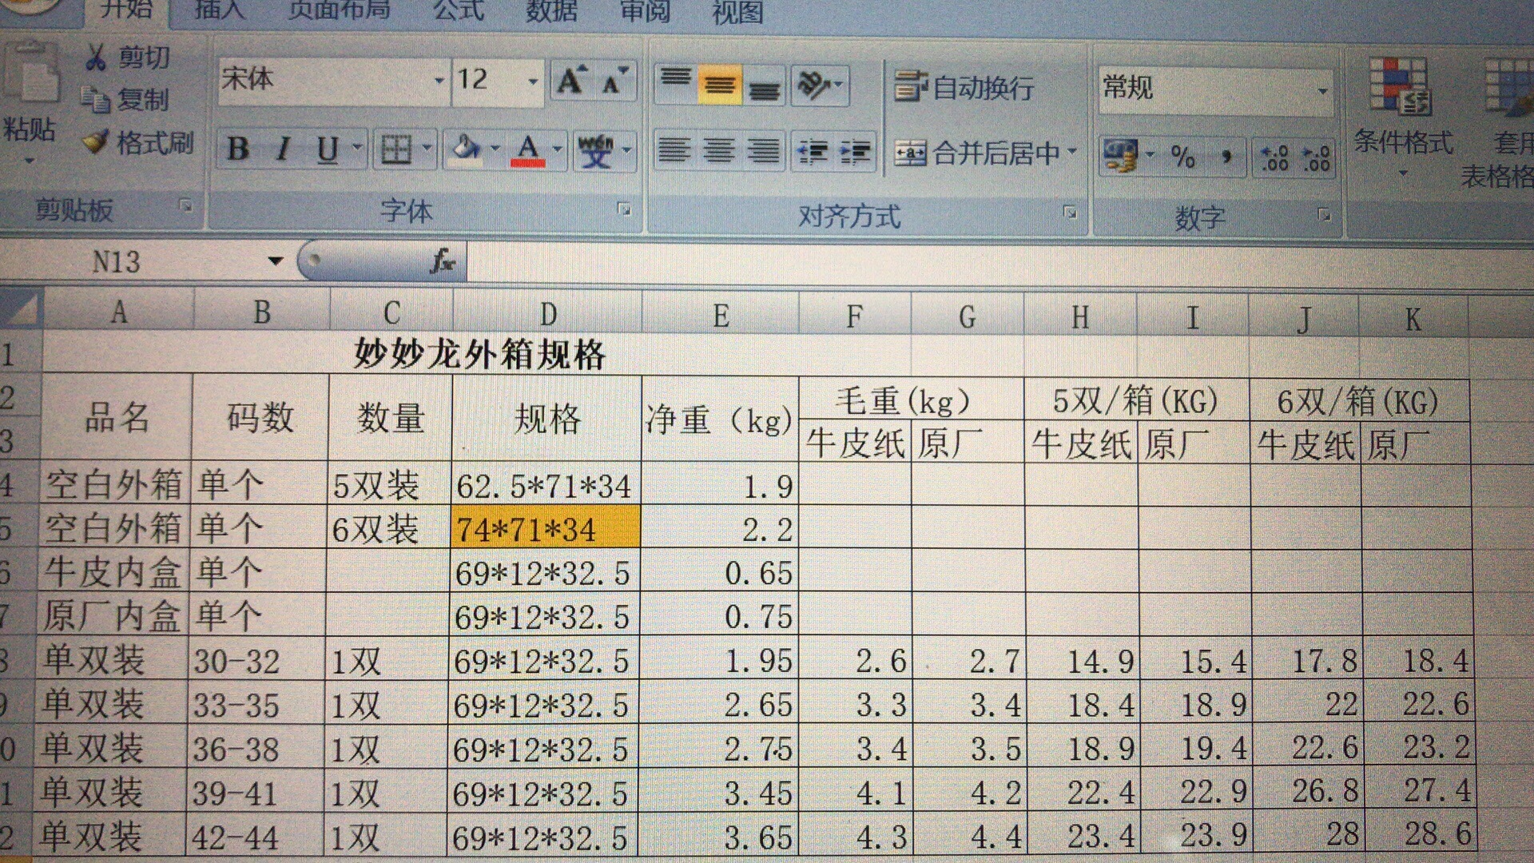Viewport: 1534px width, 863px height.
Task: Click the Format Painter (格式刷) brush icon
Action: click(95, 143)
